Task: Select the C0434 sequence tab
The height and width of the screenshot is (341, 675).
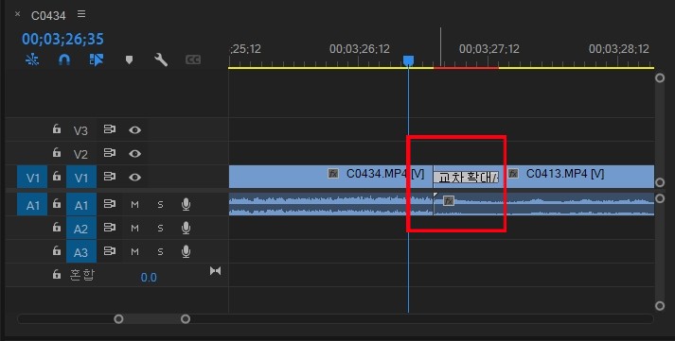Action: [48, 15]
